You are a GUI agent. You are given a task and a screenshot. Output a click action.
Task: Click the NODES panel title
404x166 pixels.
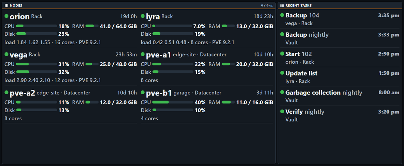pyautogui.click(x=16, y=5)
